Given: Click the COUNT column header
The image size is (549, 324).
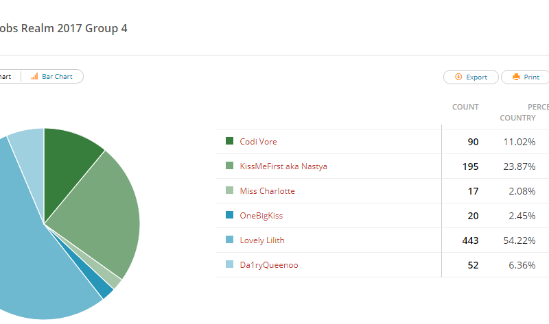Looking at the screenshot, I should (465, 107).
